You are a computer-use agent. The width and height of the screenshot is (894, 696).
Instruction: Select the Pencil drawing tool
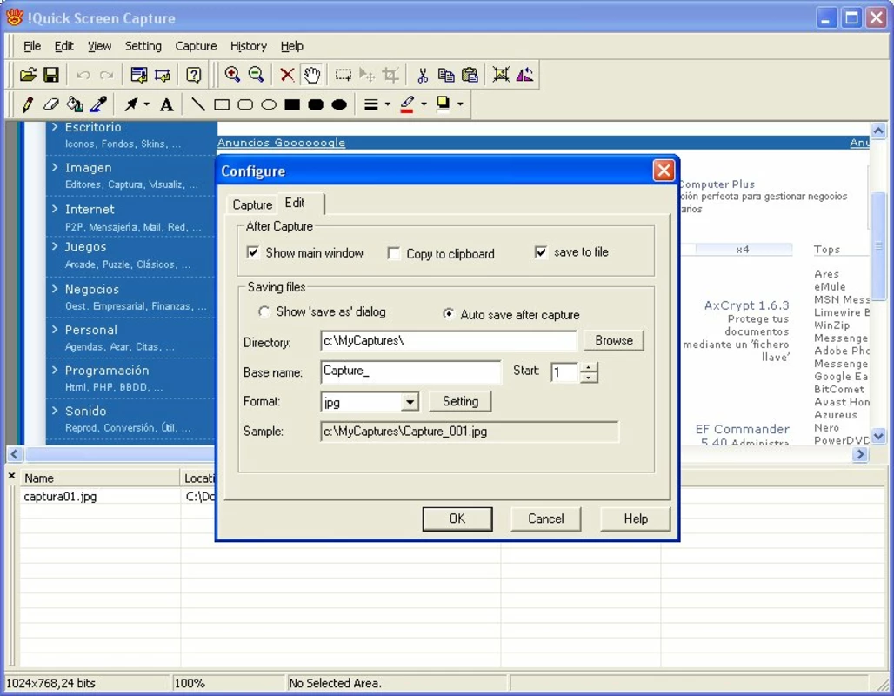[27, 104]
